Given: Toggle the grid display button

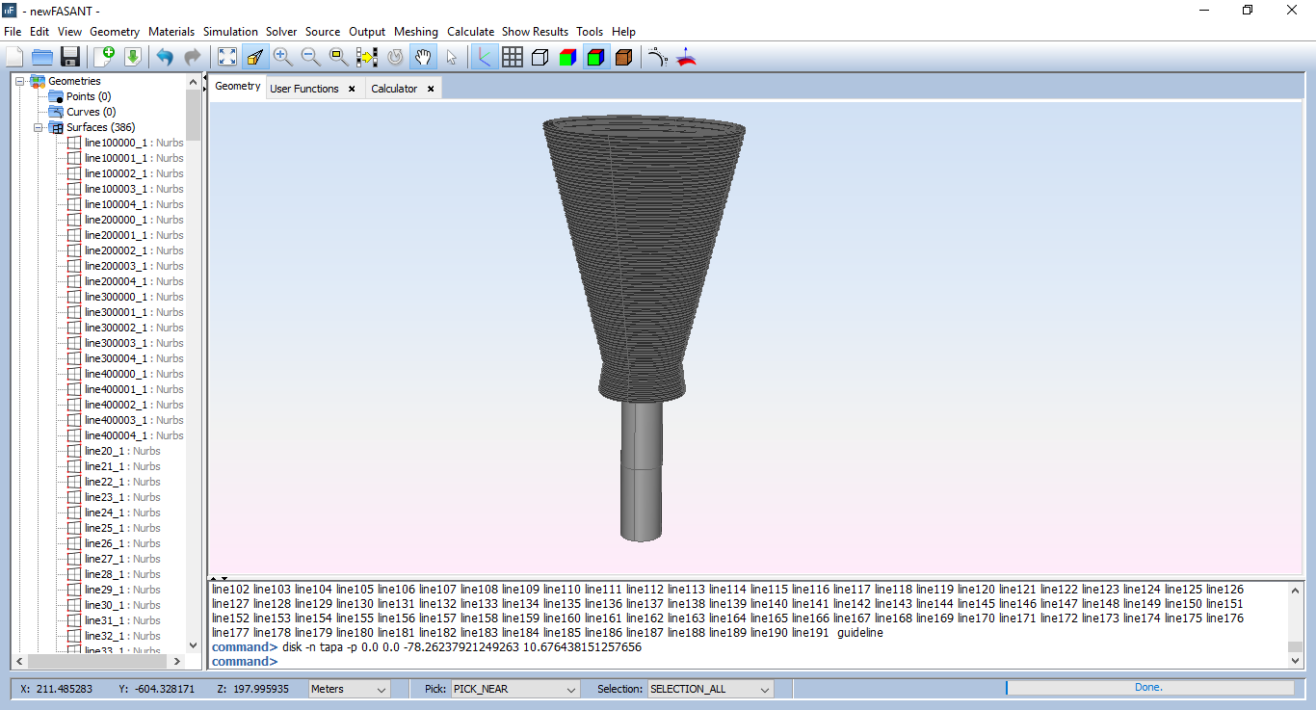Looking at the screenshot, I should [x=513, y=57].
